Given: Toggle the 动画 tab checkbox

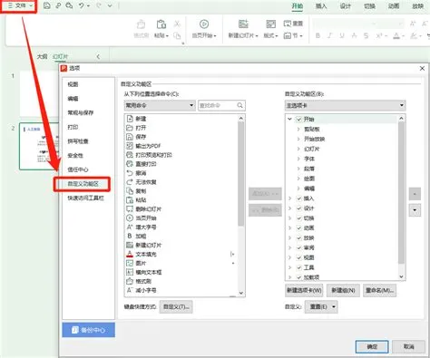Looking at the screenshot, I should click(x=299, y=227).
